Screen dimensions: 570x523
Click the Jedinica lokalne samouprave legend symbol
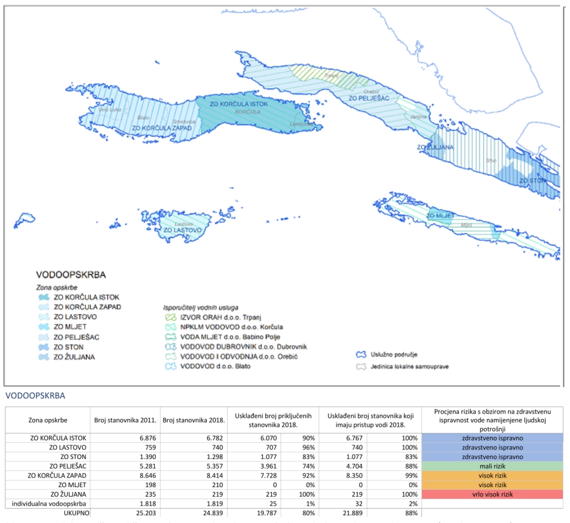tap(361, 366)
